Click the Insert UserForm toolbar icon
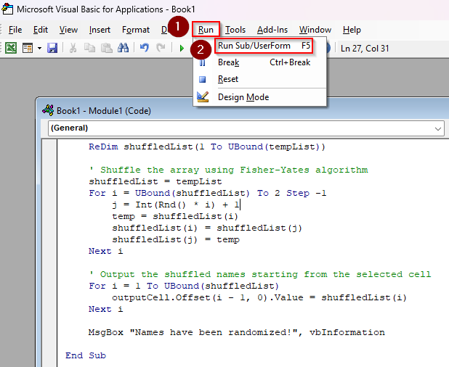449x367 pixels. pos(28,48)
